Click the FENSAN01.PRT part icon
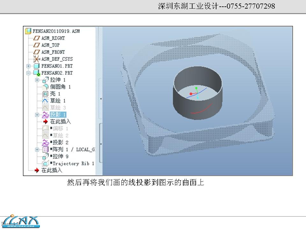 (x=36, y=66)
